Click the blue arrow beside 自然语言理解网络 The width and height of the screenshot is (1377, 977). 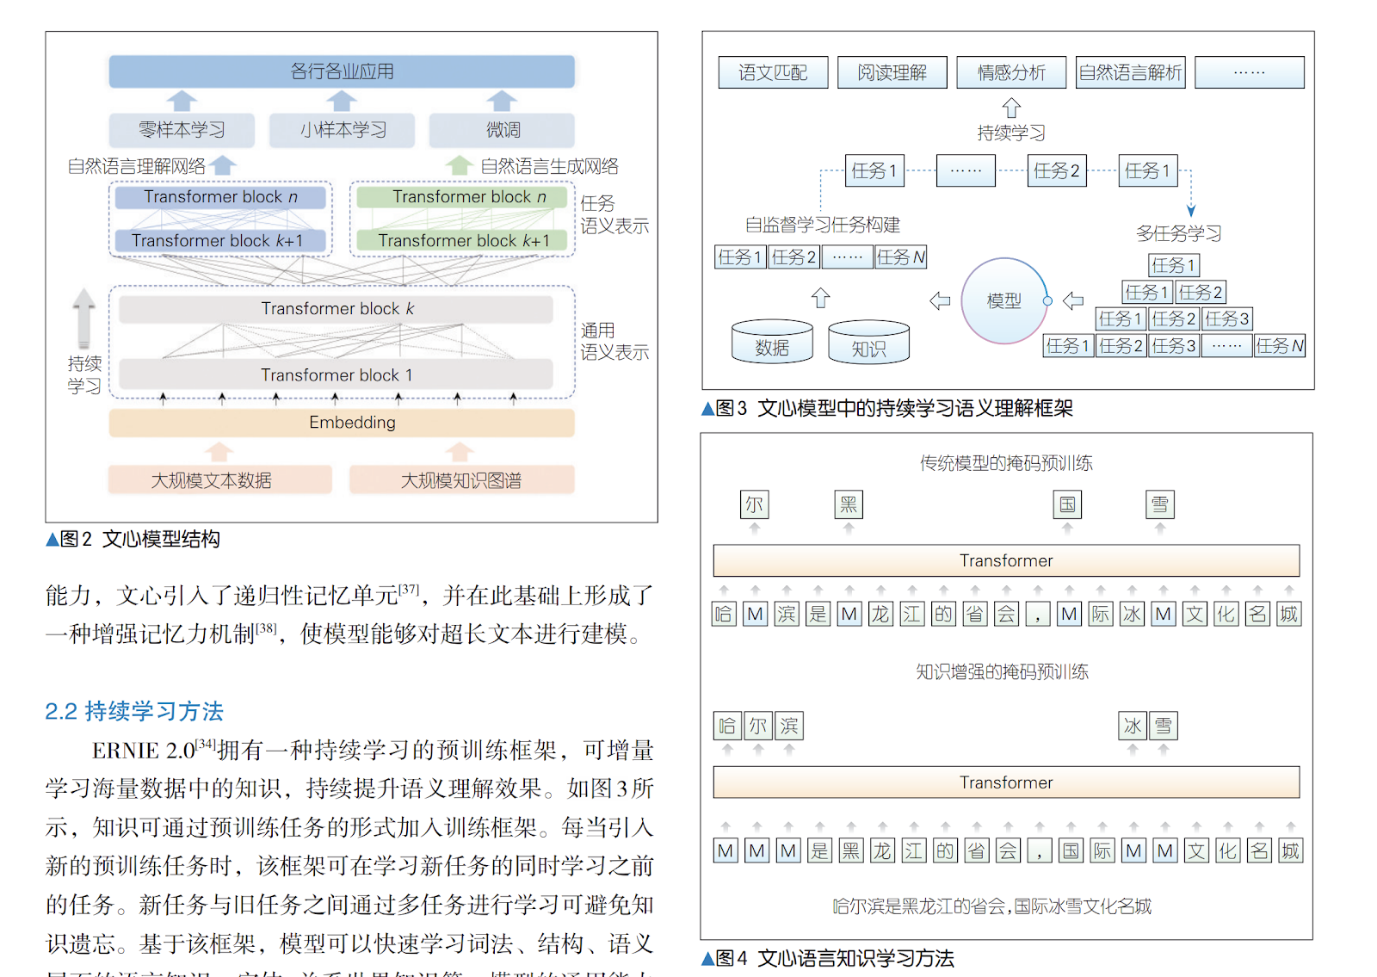pyautogui.click(x=223, y=164)
